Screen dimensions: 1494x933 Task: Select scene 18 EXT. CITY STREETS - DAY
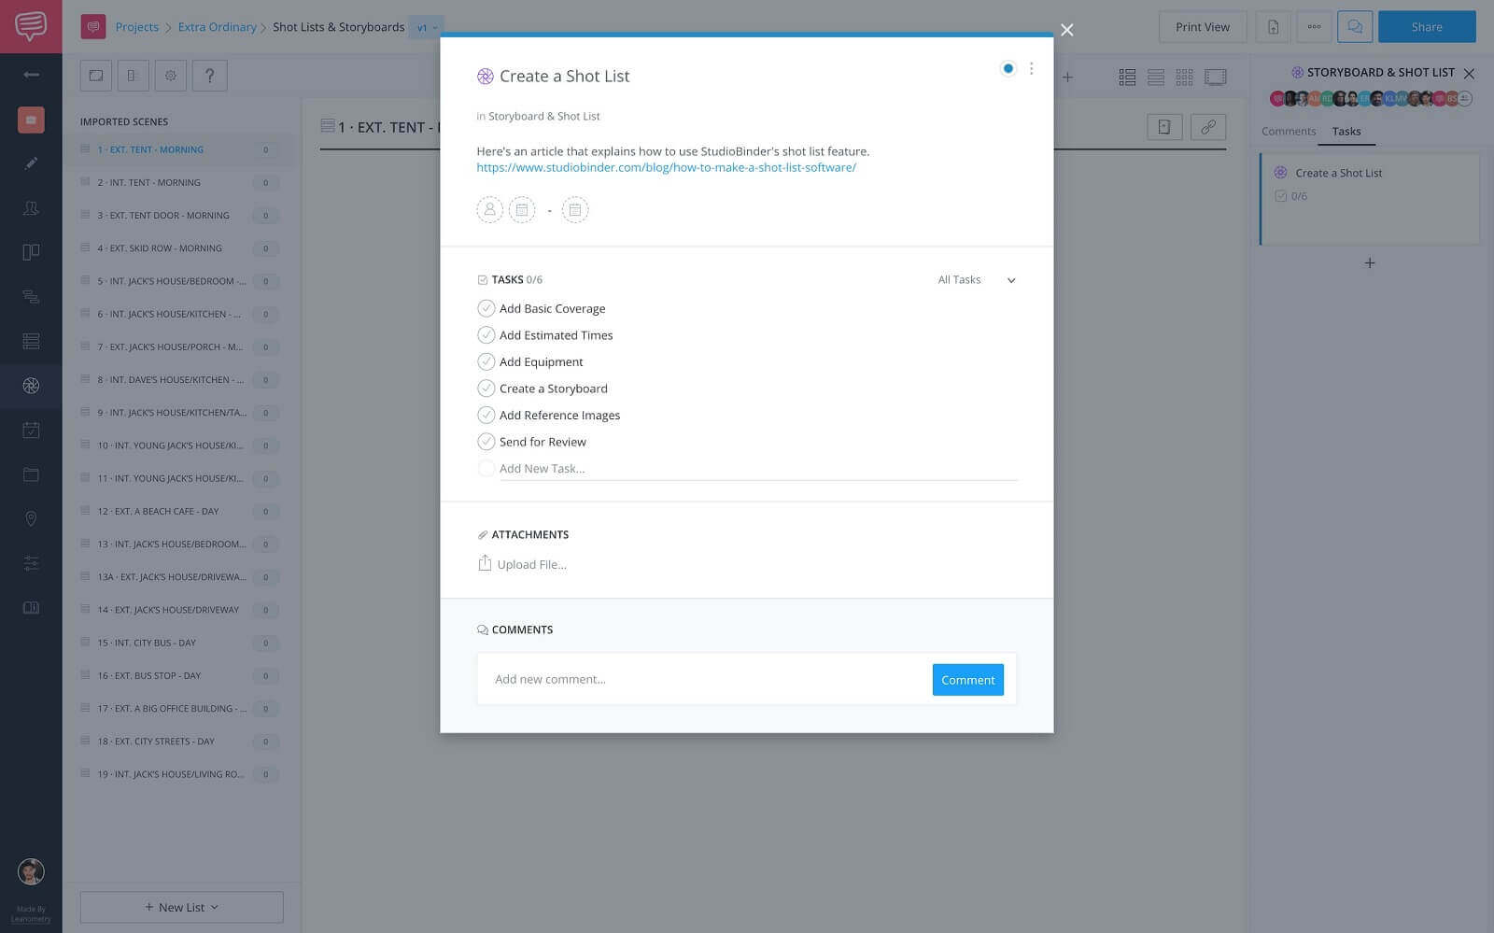tap(178, 742)
